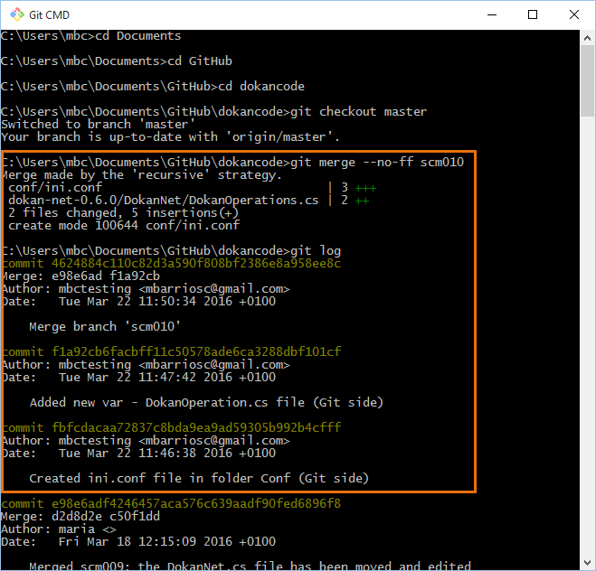Close the Git CMD window
This screenshot has width=596, height=571.
click(x=574, y=14)
